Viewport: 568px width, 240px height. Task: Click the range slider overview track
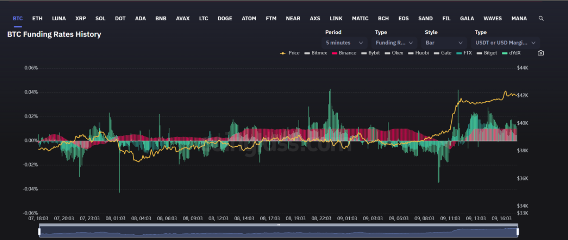pos(278,232)
